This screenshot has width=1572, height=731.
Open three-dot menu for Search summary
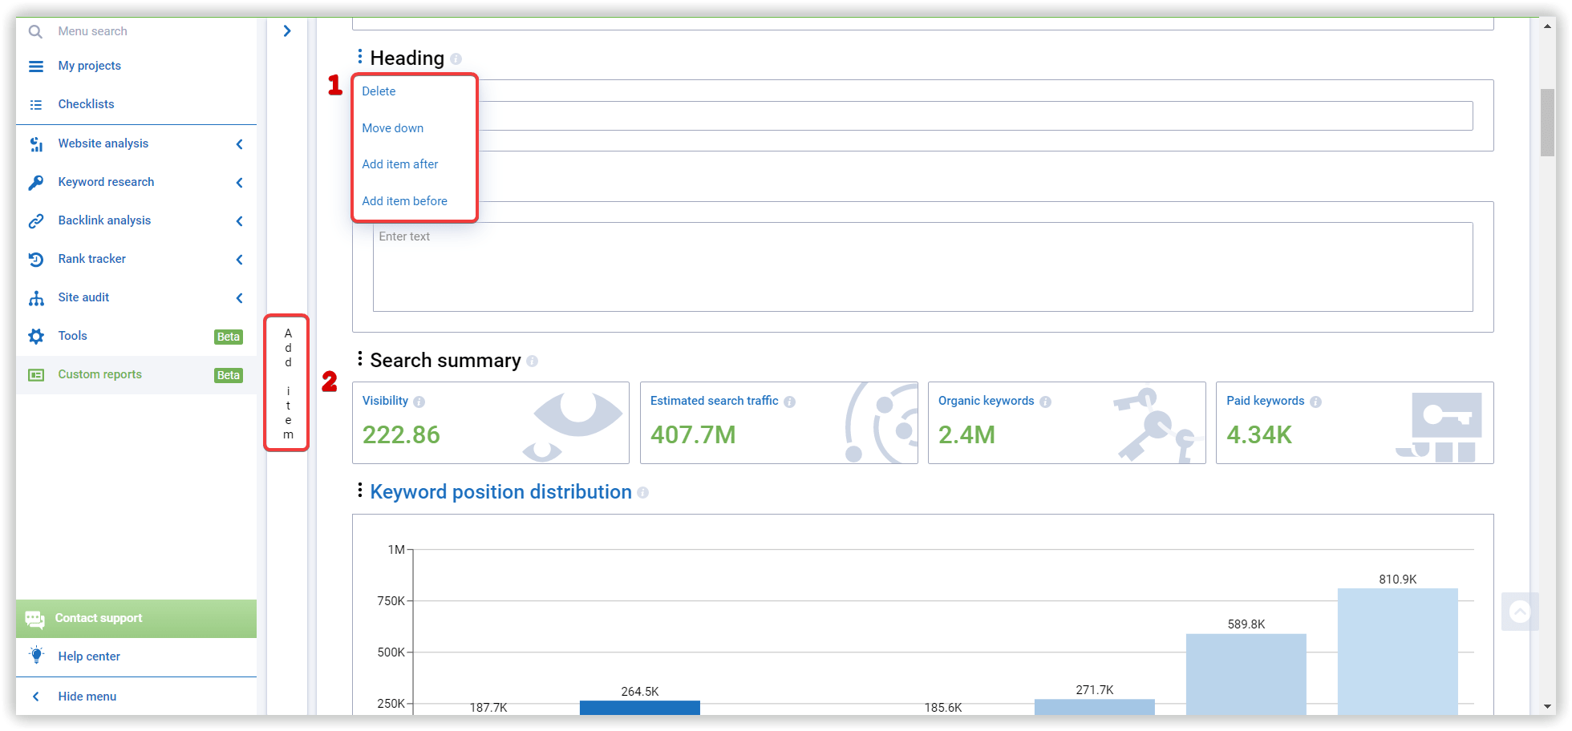click(359, 359)
